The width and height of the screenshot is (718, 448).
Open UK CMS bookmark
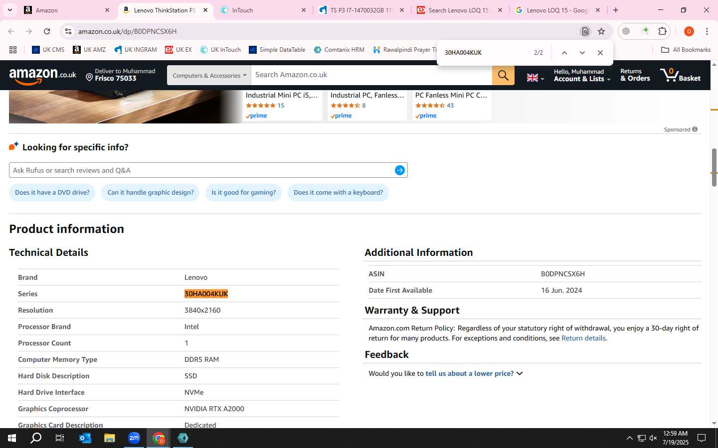point(48,50)
